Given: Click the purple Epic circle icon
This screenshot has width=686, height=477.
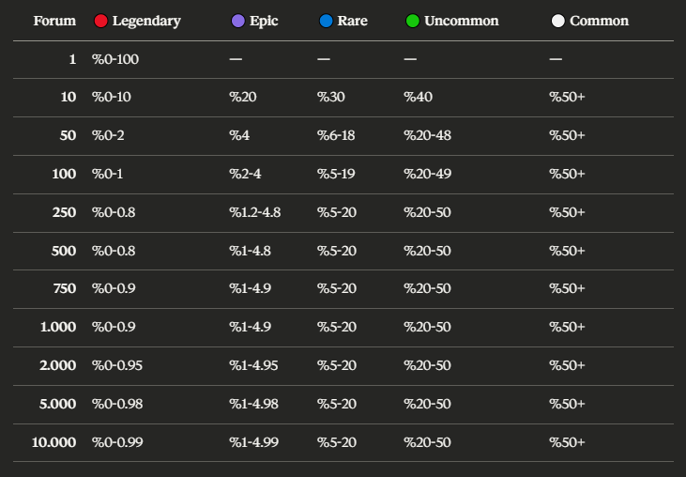Looking at the screenshot, I should tap(238, 21).
